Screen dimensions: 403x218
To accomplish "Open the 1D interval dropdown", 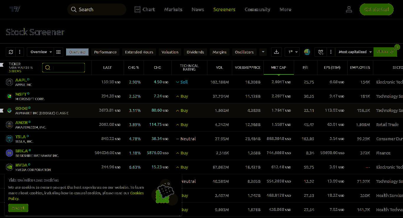I will [292, 52].
